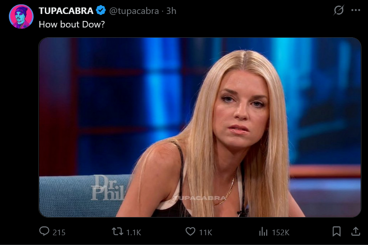Bookmark this tweet

337,231
